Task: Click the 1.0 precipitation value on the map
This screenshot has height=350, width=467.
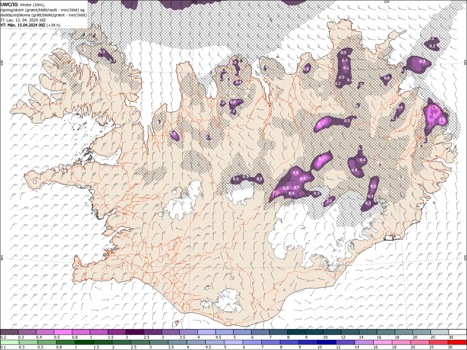Action: point(442,120)
